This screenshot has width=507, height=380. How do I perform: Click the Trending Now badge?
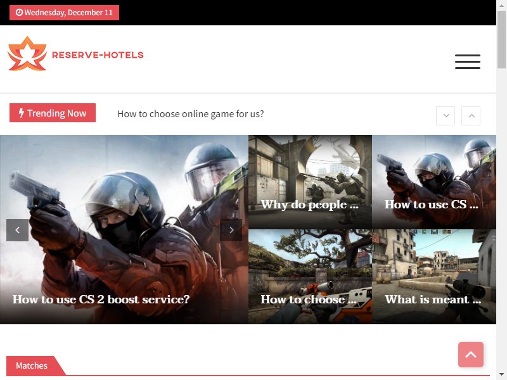53,113
